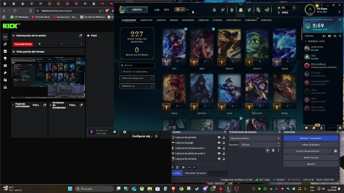The width and height of the screenshot is (344, 193).
Task: Open the chat bubble icon at League bottom bar
Action: tap(306, 128)
